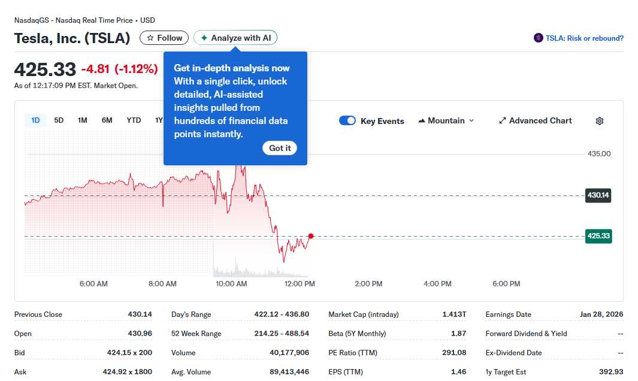Toggle Key Events off

(347, 120)
